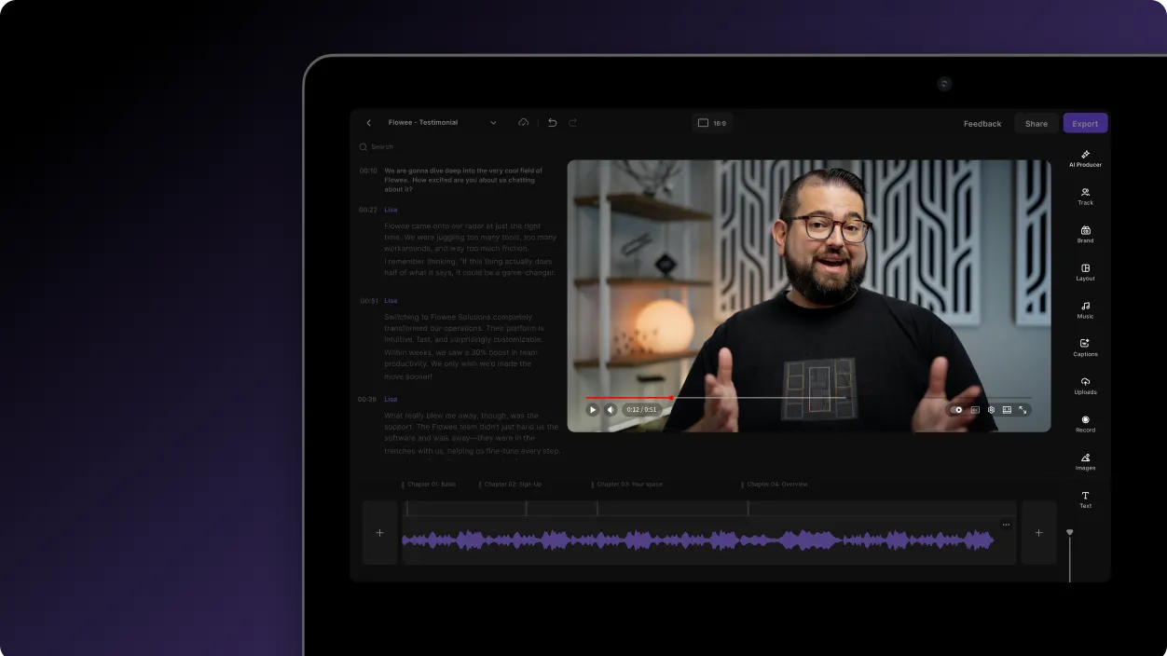Share the video

pyautogui.click(x=1036, y=122)
